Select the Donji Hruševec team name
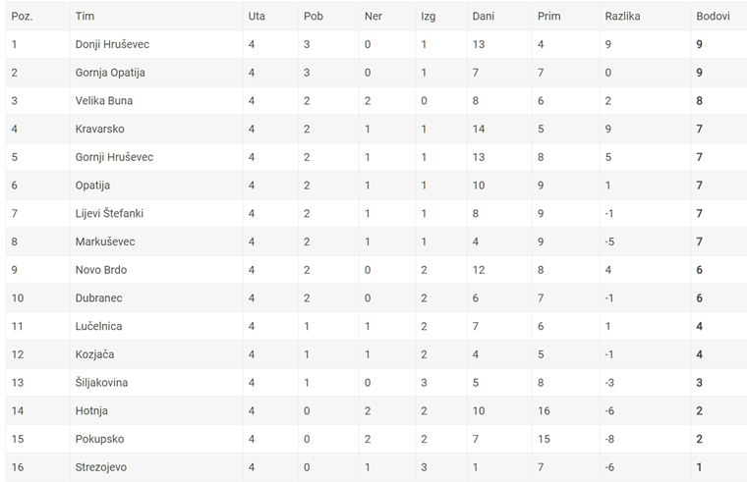 (112, 44)
